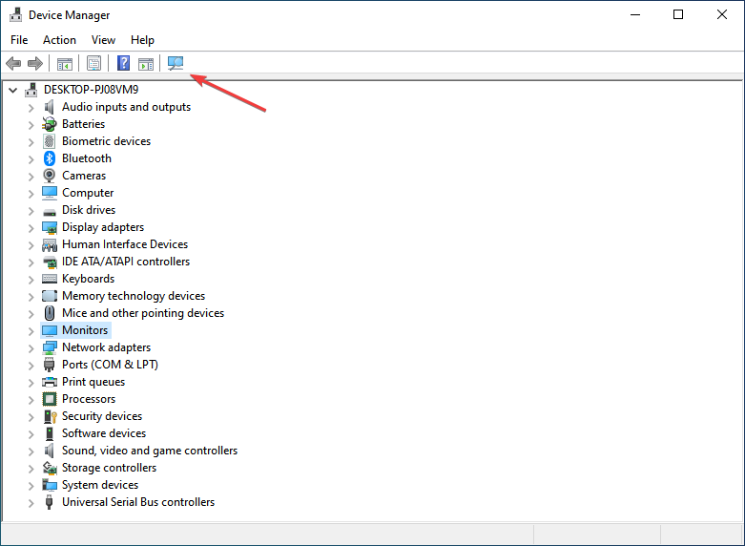Open the Action menu
Image resolution: width=745 pixels, height=546 pixels.
pos(59,40)
